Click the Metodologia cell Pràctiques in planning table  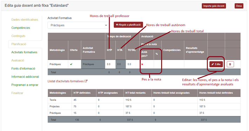coord(58,64)
